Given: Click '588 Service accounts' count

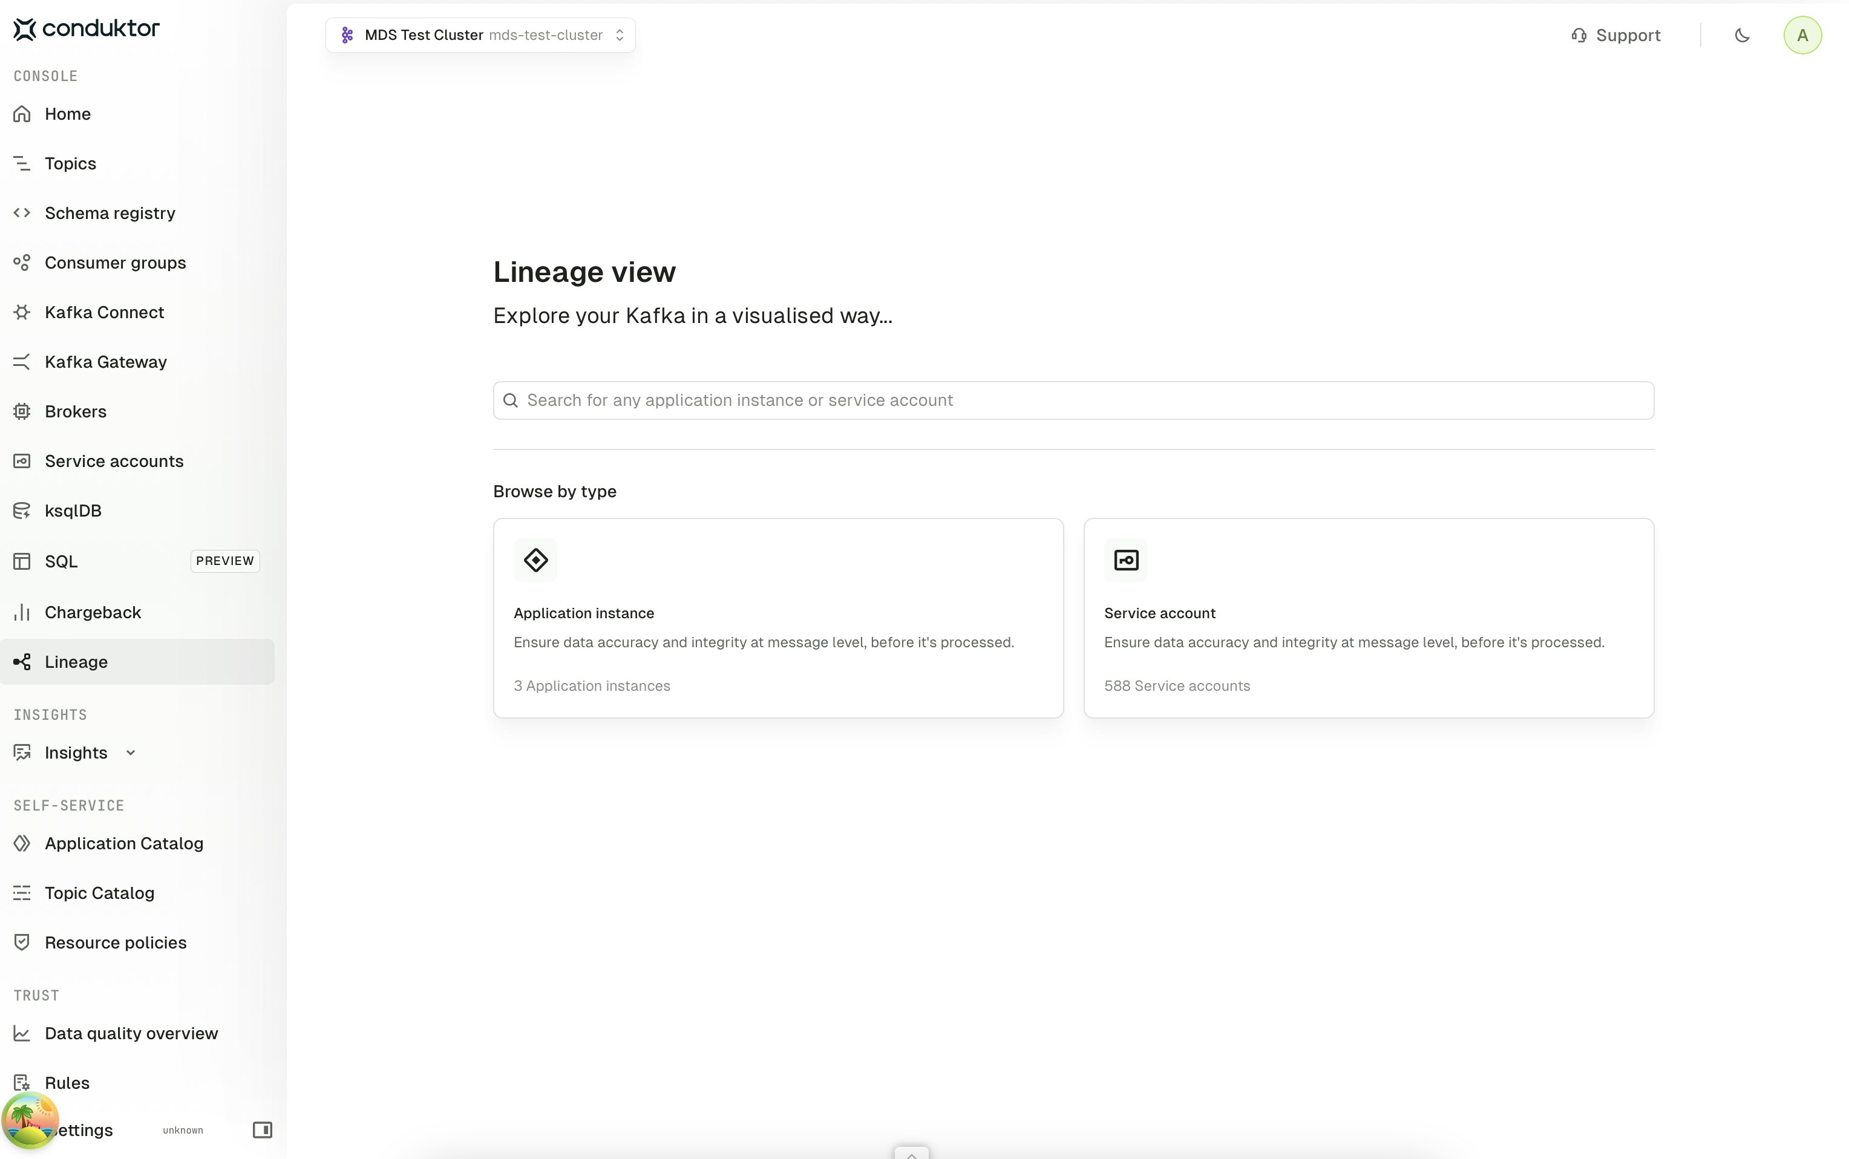Looking at the screenshot, I should click(1177, 686).
